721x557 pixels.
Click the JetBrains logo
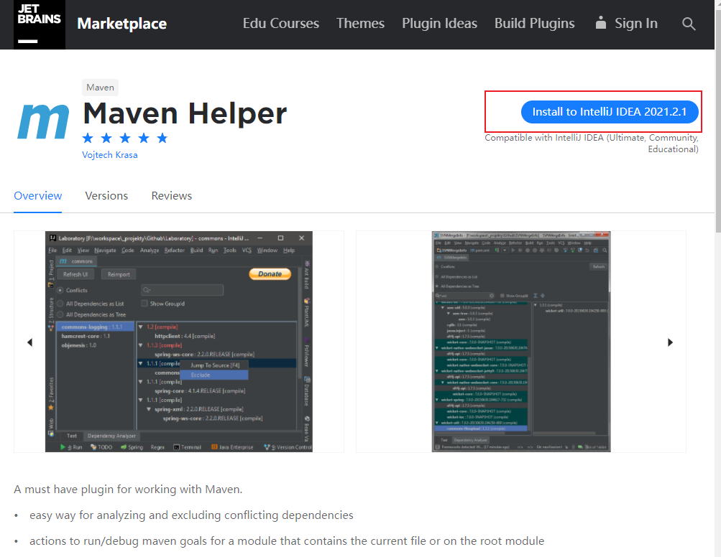(39, 24)
